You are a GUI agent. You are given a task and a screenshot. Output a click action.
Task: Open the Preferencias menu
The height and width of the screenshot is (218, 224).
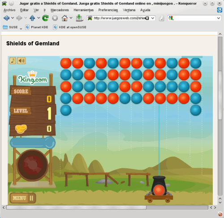pyautogui.click(x=108, y=10)
